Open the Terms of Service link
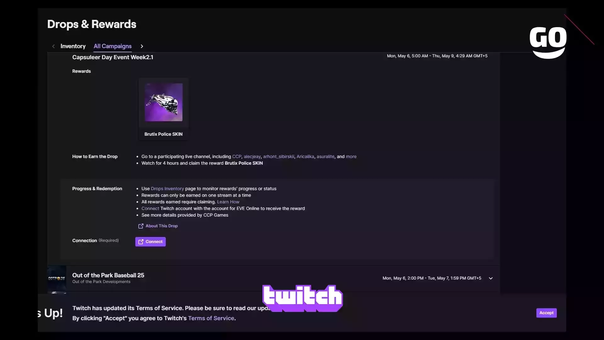Image resolution: width=604 pixels, height=340 pixels. click(x=211, y=318)
